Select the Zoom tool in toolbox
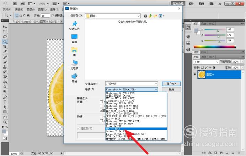The height and width of the screenshot is (156, 246). click(5, 122)
